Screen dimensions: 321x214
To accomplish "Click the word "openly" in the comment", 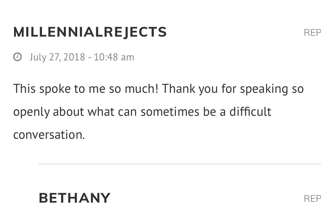I will tap(31, 112).
